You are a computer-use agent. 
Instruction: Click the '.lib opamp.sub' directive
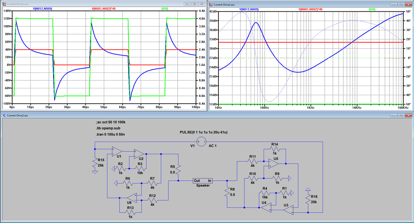coord(108,128)
